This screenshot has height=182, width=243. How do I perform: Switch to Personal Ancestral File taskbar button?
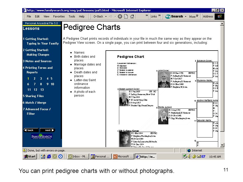click(101, 156)
